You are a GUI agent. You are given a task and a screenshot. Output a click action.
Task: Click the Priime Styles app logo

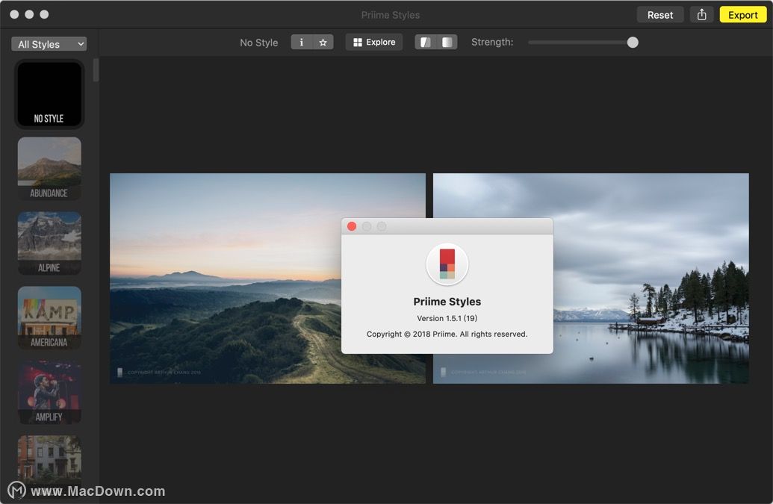tap(447, 264)
